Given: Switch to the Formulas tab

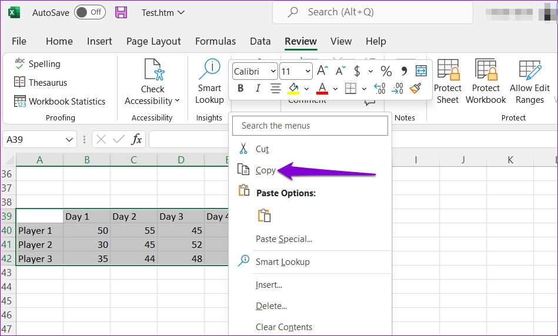Looking at the screenshot, I should tap(215, 41).
